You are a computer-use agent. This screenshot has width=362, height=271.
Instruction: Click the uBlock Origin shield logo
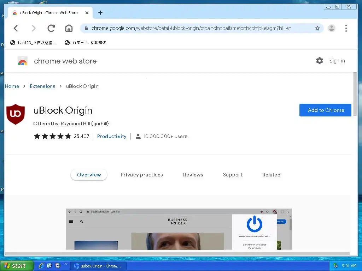click(x=16, y=114)
